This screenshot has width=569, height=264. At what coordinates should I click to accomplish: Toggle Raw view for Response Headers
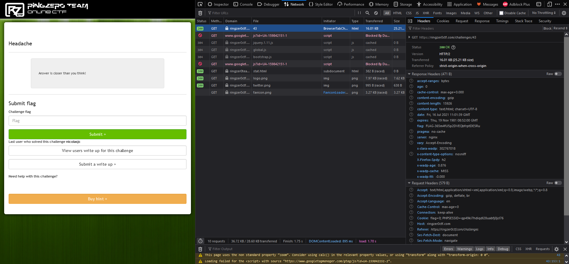pyautogui.click(x=558, y=74)
